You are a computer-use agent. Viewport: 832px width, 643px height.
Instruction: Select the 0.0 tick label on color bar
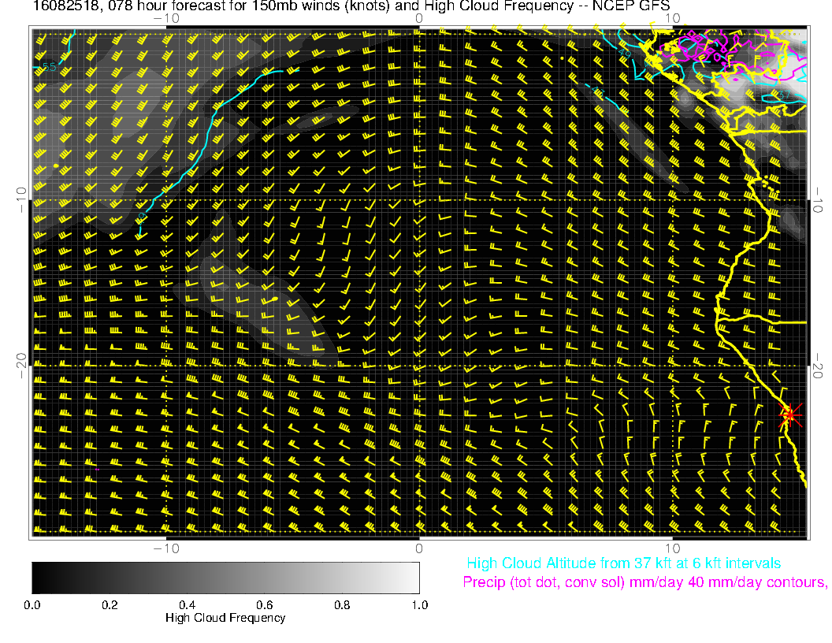click(32, 605)
